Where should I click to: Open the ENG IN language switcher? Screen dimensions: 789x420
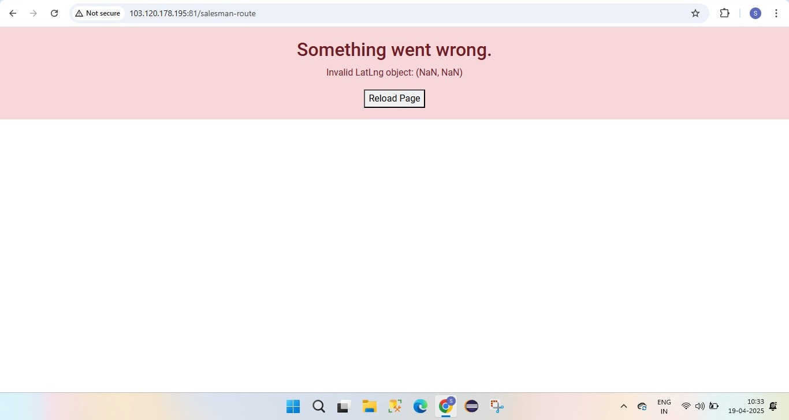(664, 406)
